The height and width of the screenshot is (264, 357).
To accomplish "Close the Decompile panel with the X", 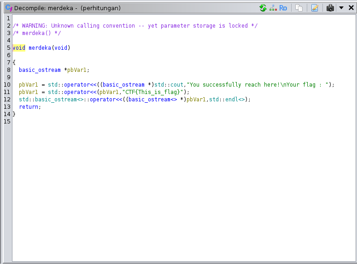I will [350, 8].
